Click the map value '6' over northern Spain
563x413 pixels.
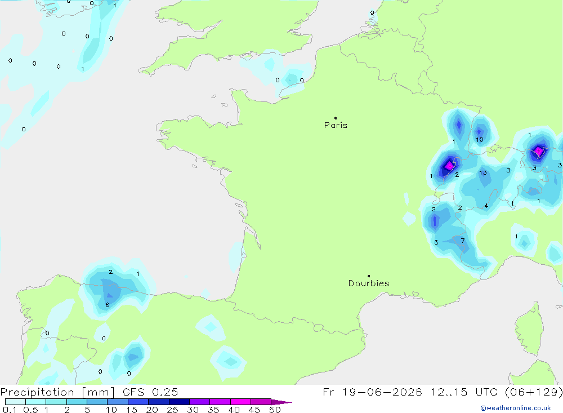tap(107, 305)
